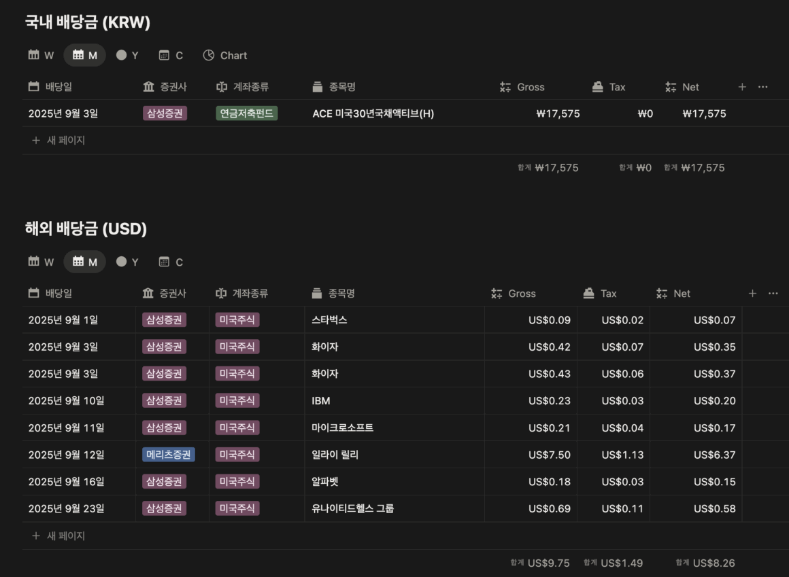Click the 메리츠증권 blue tag
This screenshot has height=577, width=789.
tap(169, 455)
